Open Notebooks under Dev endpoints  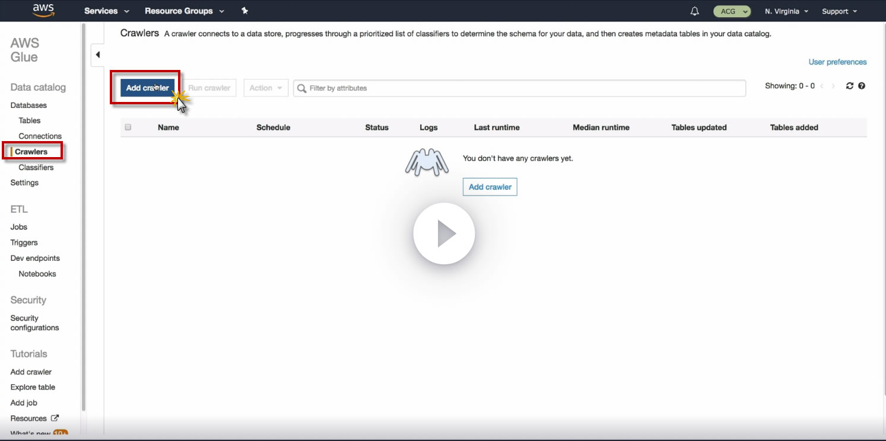tap(37, 274)
